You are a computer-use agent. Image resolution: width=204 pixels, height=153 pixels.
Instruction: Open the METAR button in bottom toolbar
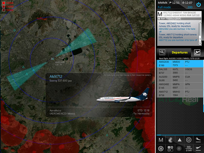(161, 140)
